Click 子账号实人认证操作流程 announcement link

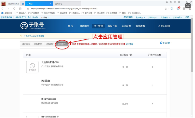(x=34, y=36)
